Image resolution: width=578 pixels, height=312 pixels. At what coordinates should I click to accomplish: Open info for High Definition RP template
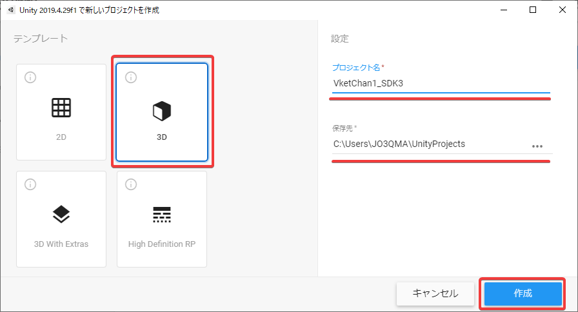tap(131, 184)
